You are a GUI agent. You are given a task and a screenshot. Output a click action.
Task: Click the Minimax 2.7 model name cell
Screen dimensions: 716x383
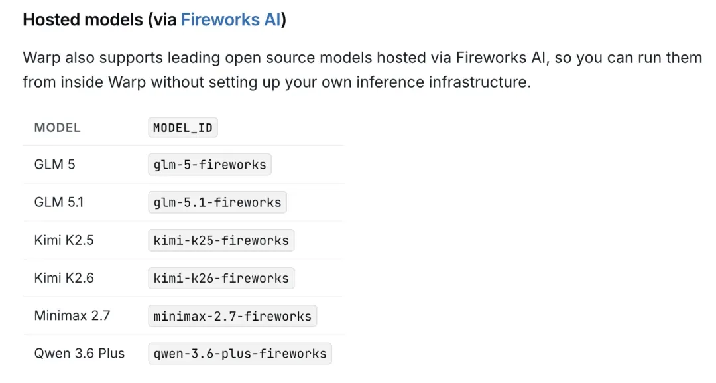click(x=72, y=316)
